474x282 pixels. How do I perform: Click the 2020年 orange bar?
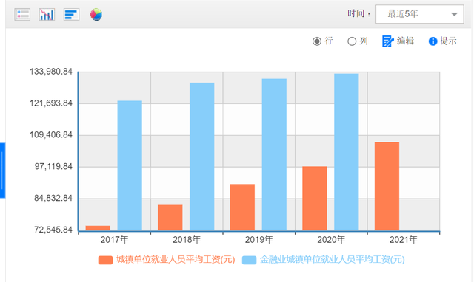(315, 199)
